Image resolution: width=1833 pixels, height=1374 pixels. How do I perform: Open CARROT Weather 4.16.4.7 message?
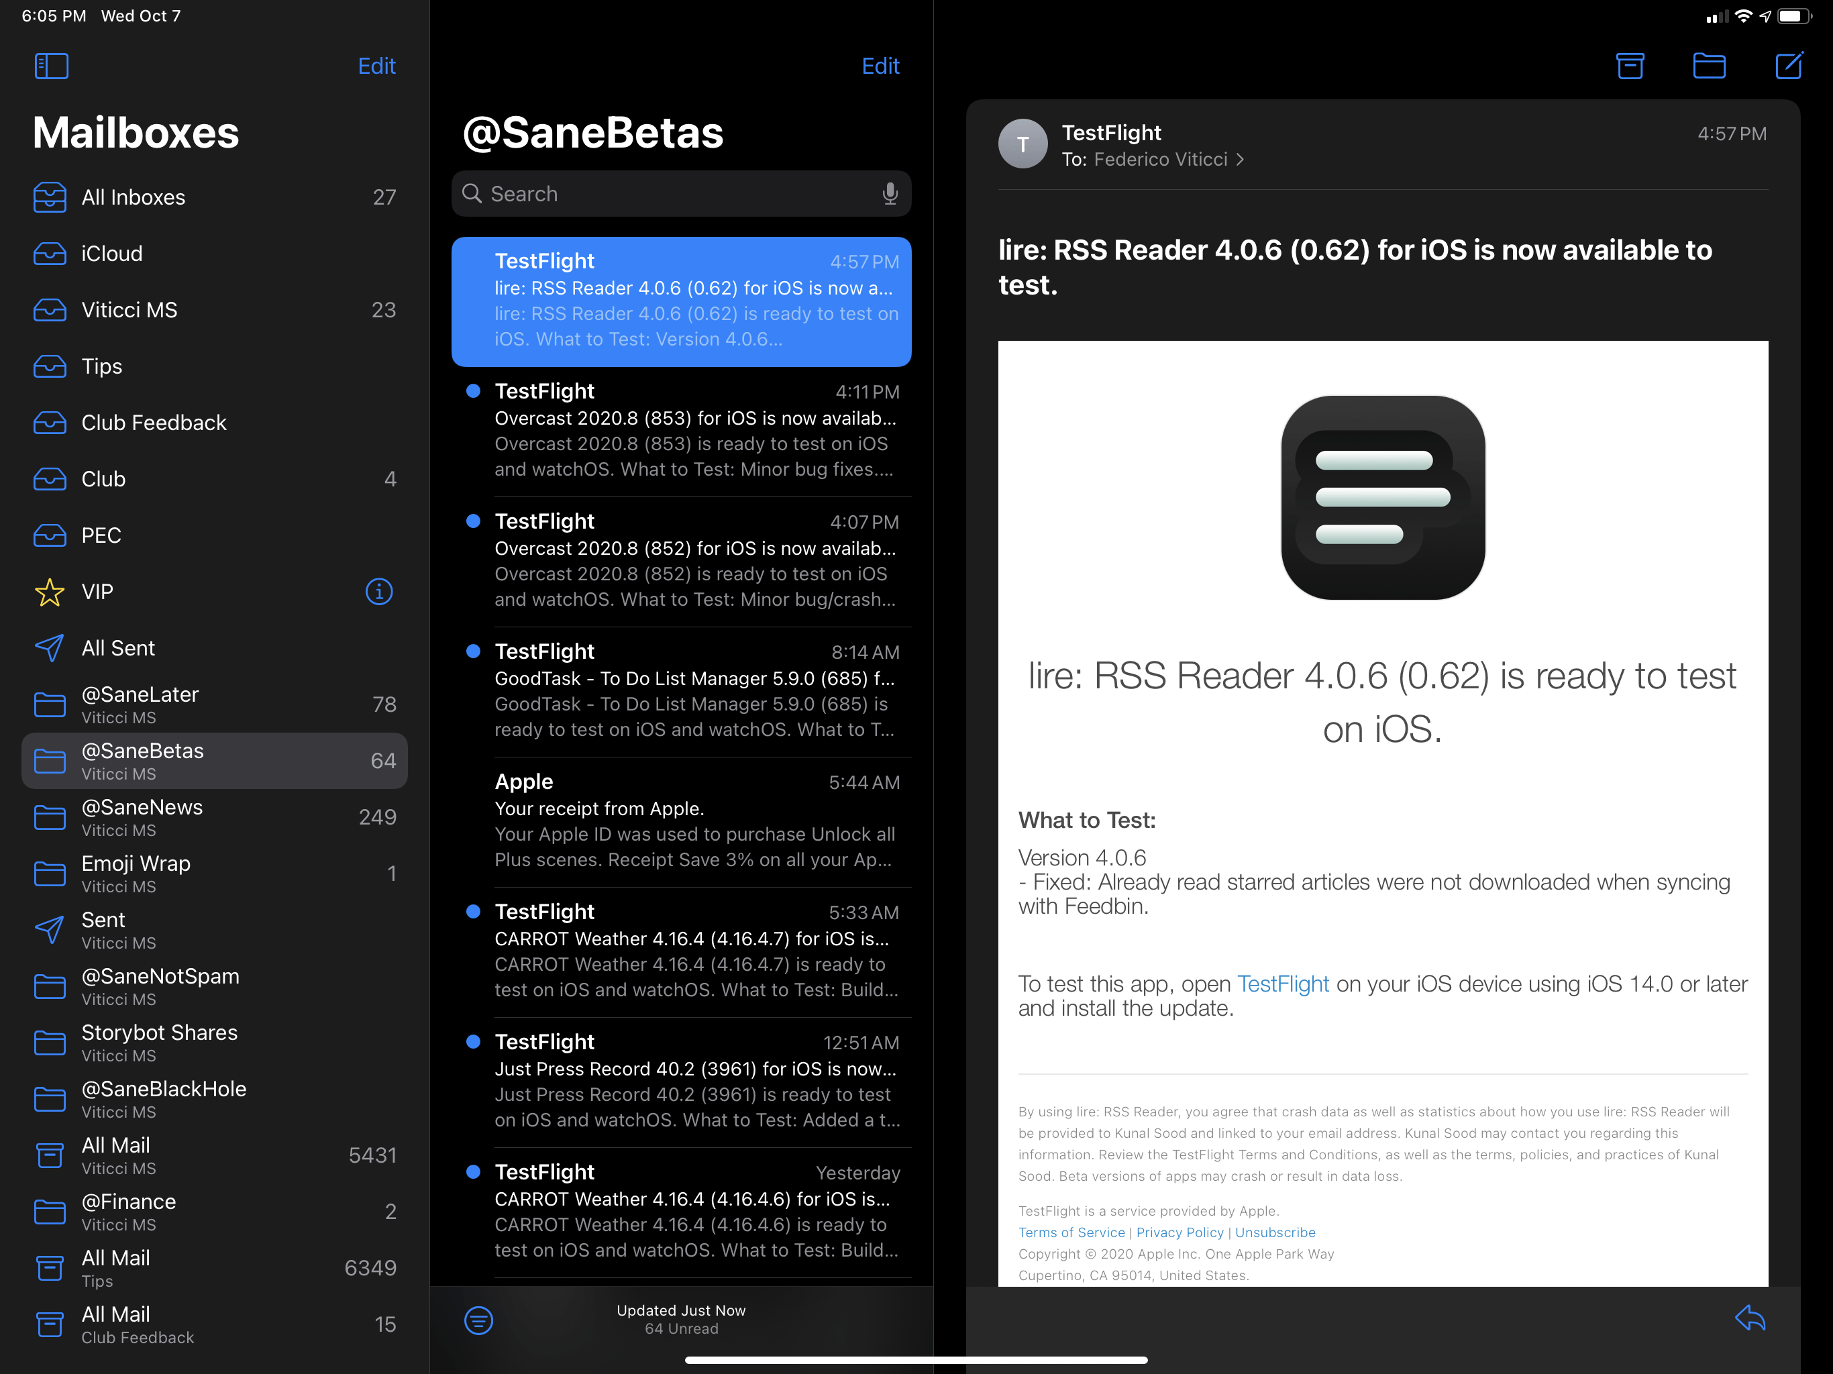[681, 952]
